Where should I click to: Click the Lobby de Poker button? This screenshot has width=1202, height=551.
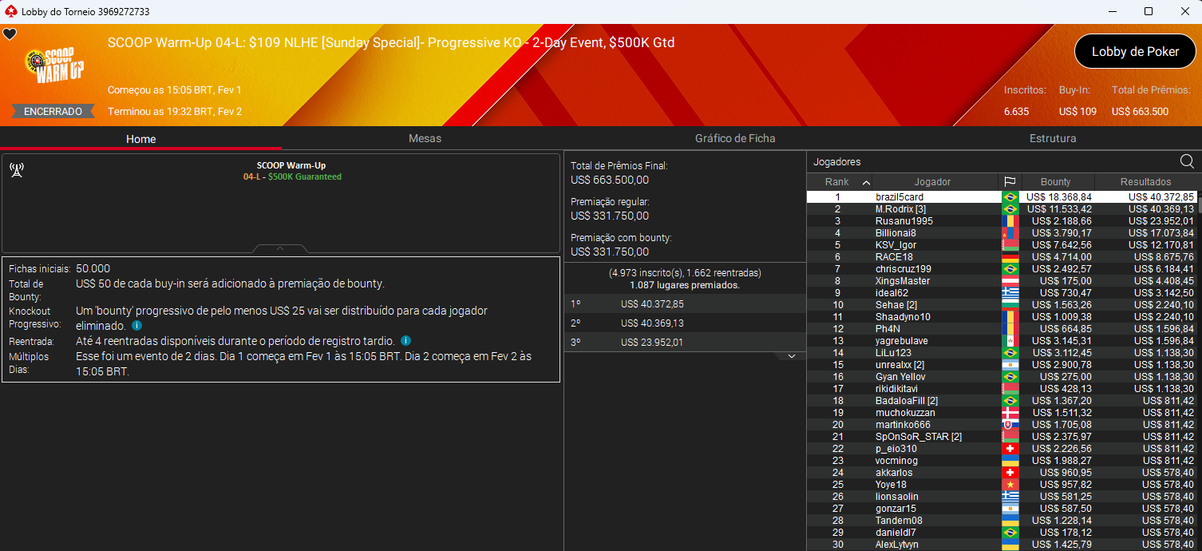click(x=1135, y=51)
